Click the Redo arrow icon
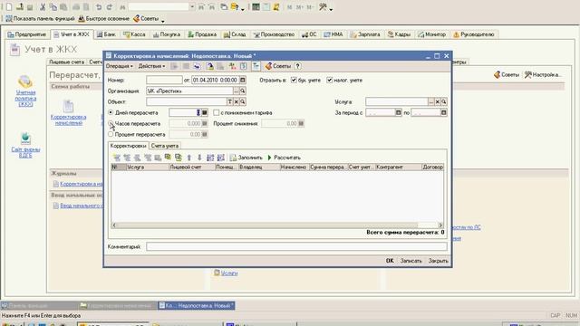The width and height of the screenshot is (580, 326). pyautogui.click(x=110, y=7)
